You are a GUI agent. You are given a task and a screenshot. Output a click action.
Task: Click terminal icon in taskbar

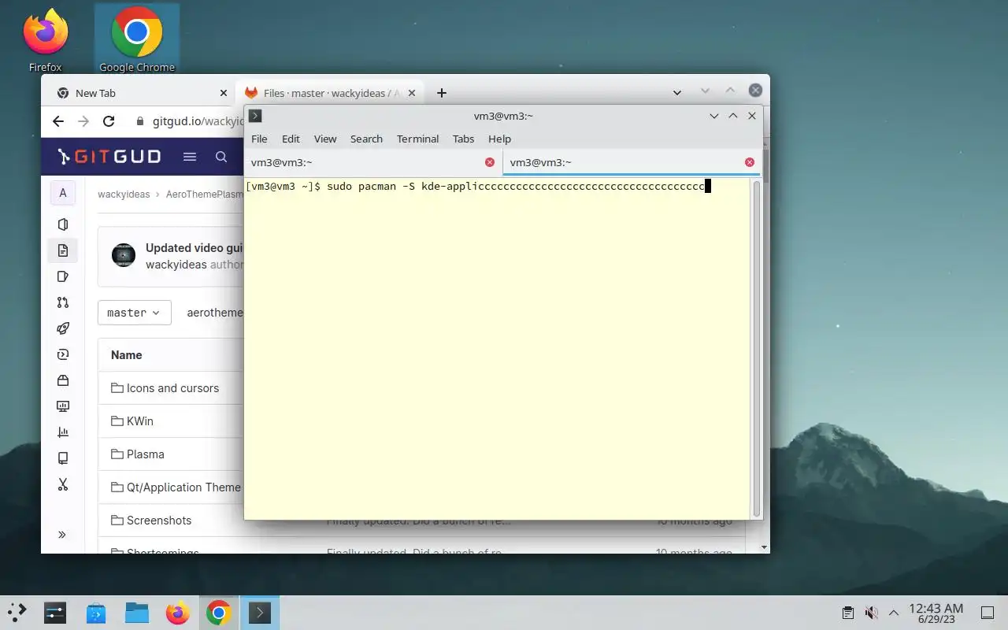tap(260, 613)
